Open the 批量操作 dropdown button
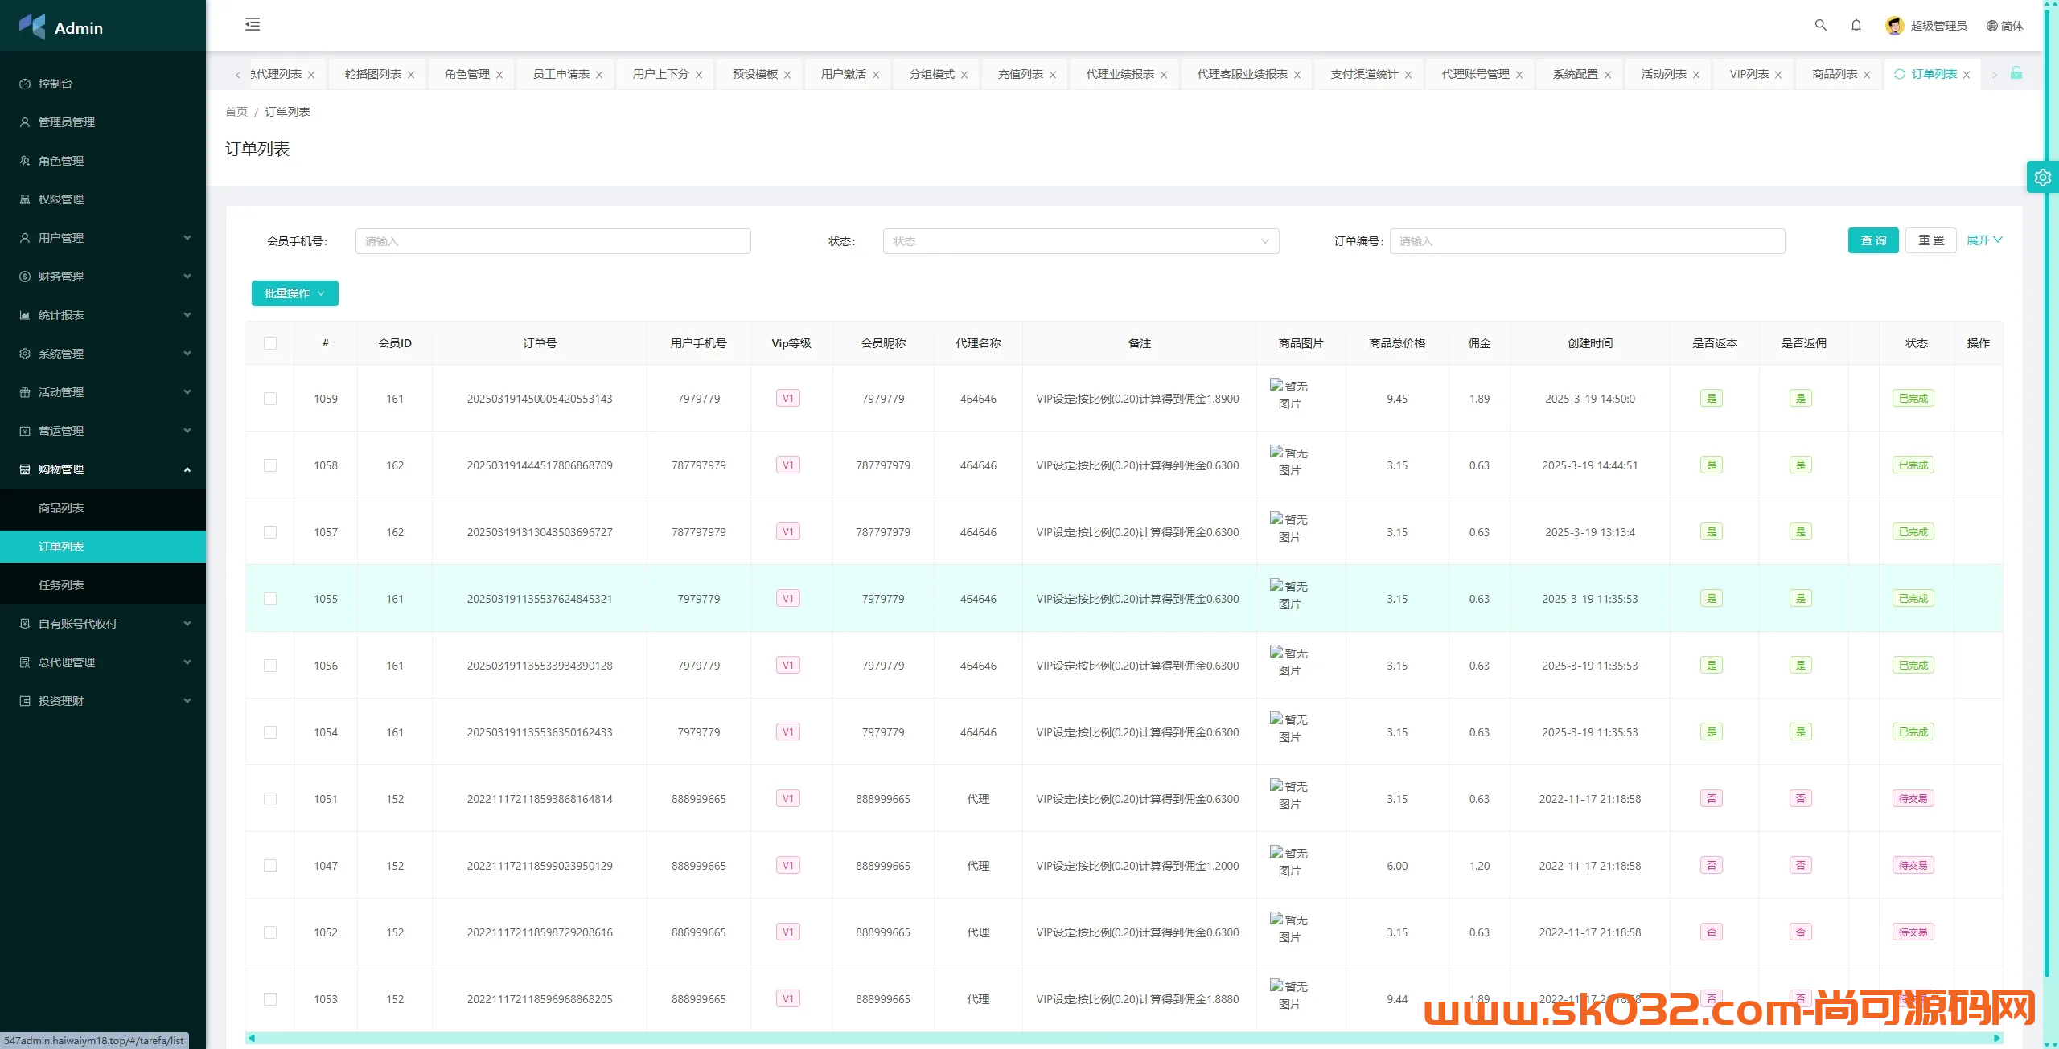Viewport: 2059px width, 1049px height. [294, 293]
